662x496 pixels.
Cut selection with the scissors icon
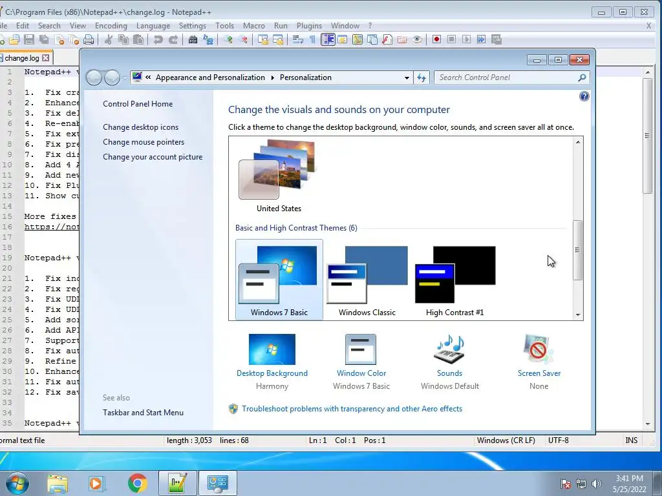[x=109, y=39]
